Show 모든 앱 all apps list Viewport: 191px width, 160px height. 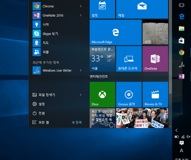point(41,122)
